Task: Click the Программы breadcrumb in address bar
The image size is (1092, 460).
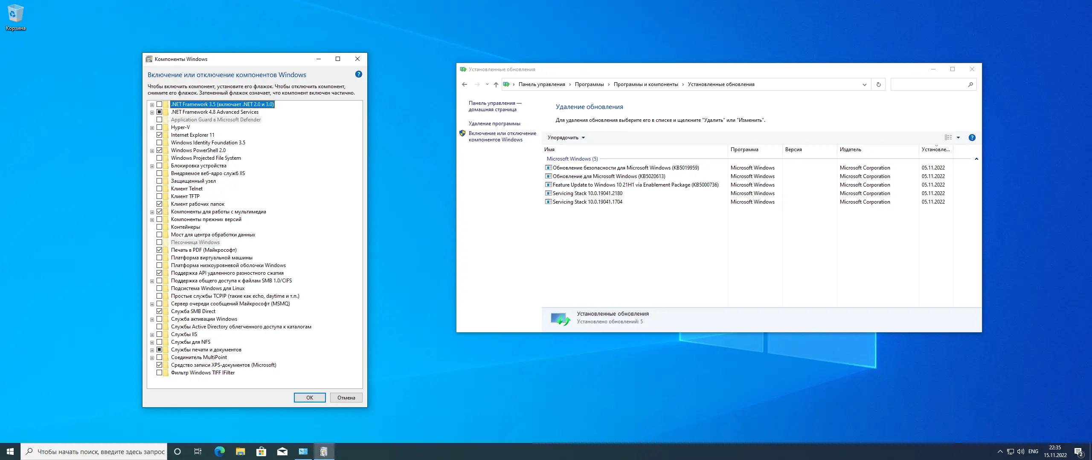Action: [589, 84]
